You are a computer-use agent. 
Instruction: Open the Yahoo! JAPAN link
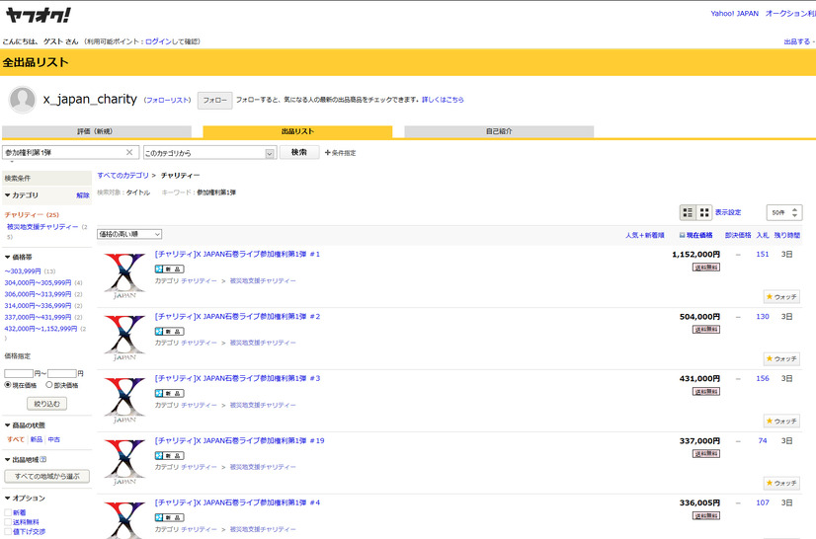click(734, 14)
